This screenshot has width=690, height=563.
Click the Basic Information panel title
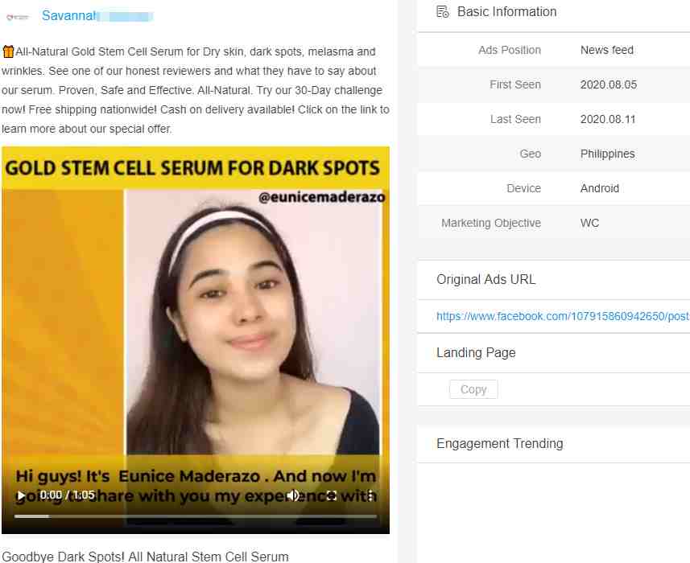506,12
